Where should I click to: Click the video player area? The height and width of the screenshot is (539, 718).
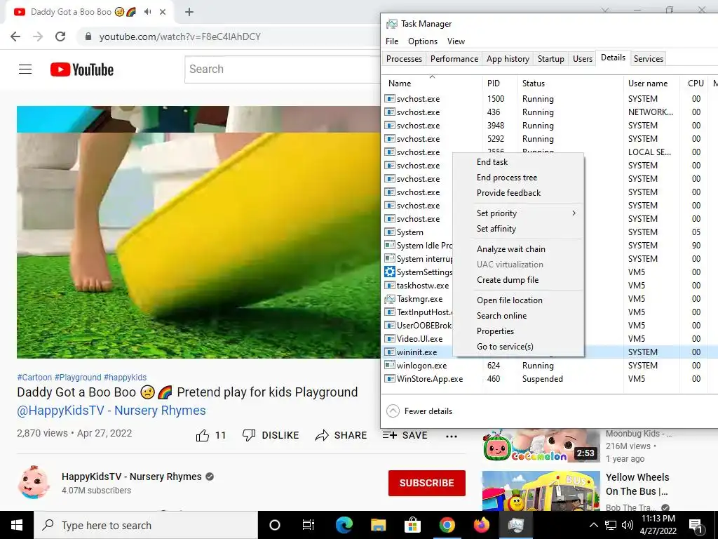[198, 232]
